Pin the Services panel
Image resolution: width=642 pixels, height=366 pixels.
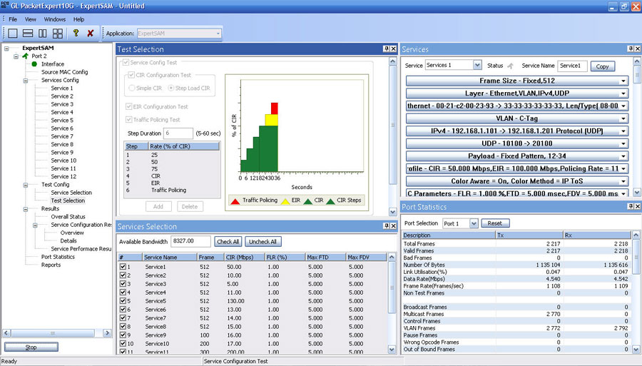pyautogui.click(x=631, y=49)
